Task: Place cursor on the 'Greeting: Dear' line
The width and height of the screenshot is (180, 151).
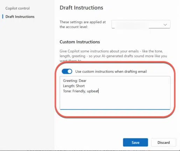Action: coord(75,81)
